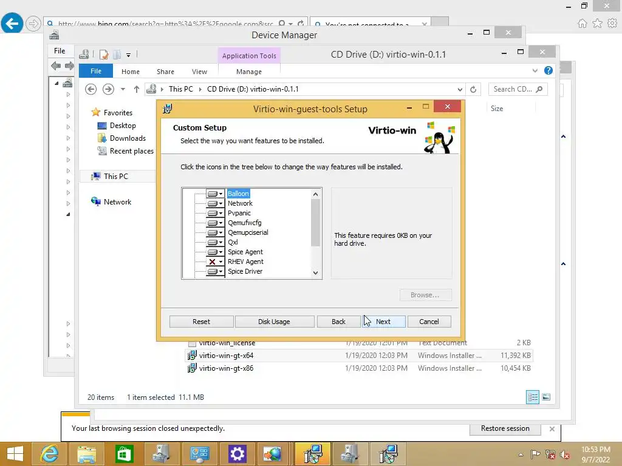
Task: Open Recent places in navigation pane
Action: pos(126,151)
